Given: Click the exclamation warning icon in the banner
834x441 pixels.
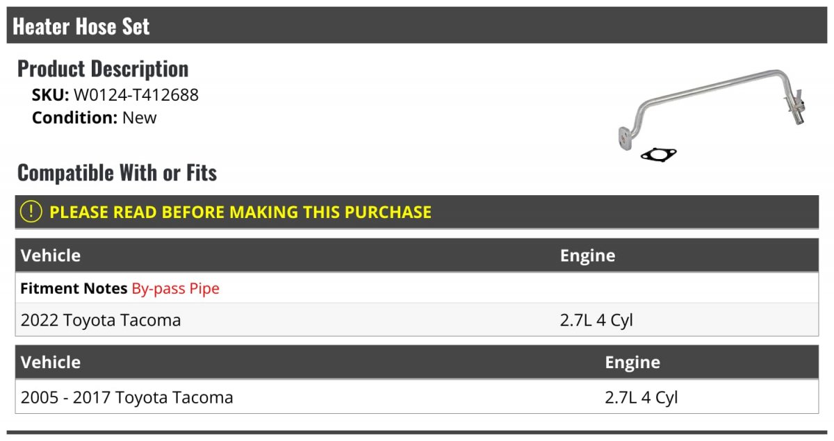Looking at the screenshot, I should [31, 212].
